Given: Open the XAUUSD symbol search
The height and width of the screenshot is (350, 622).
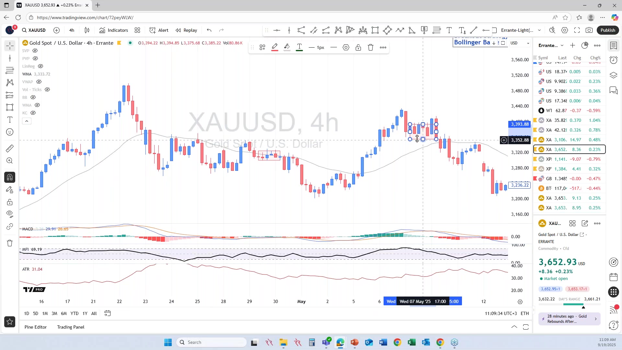Looking at the screenshot, I should click(34, 30).
